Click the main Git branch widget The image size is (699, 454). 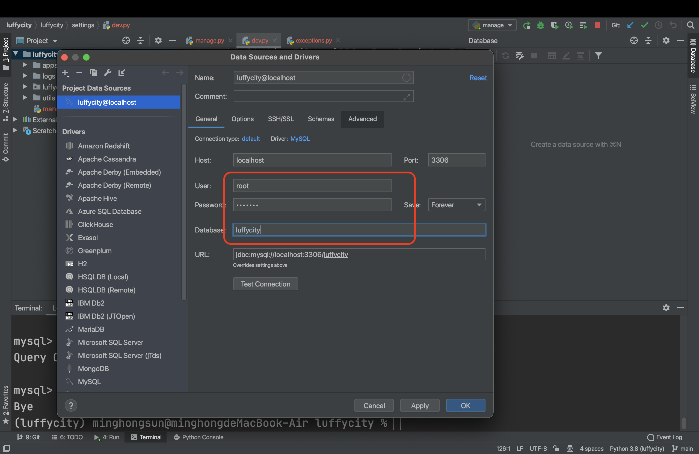coord(683,449)
